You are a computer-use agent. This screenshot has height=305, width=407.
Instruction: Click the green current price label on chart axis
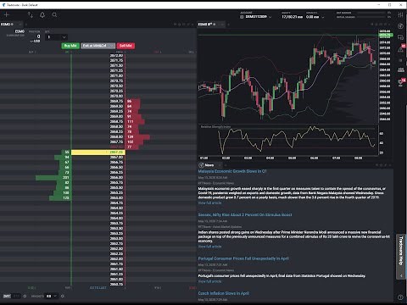click(385, 35)
